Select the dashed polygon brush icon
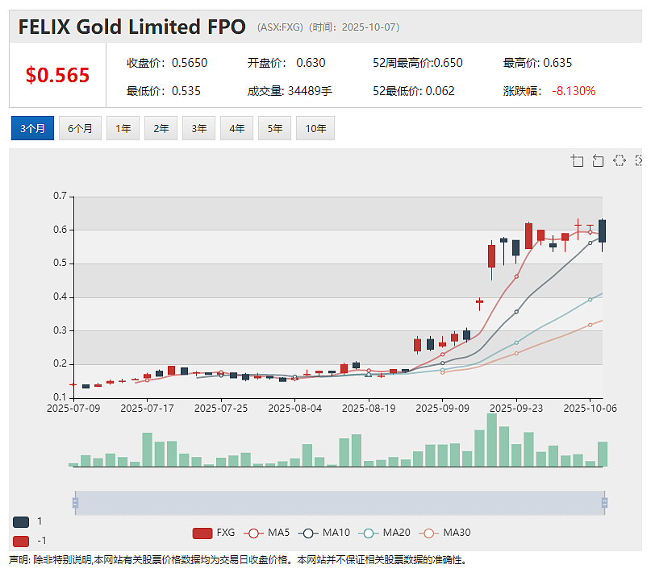The height and width of the screenshot is (581, 651). pyautogui.click(x=619, y=160)
